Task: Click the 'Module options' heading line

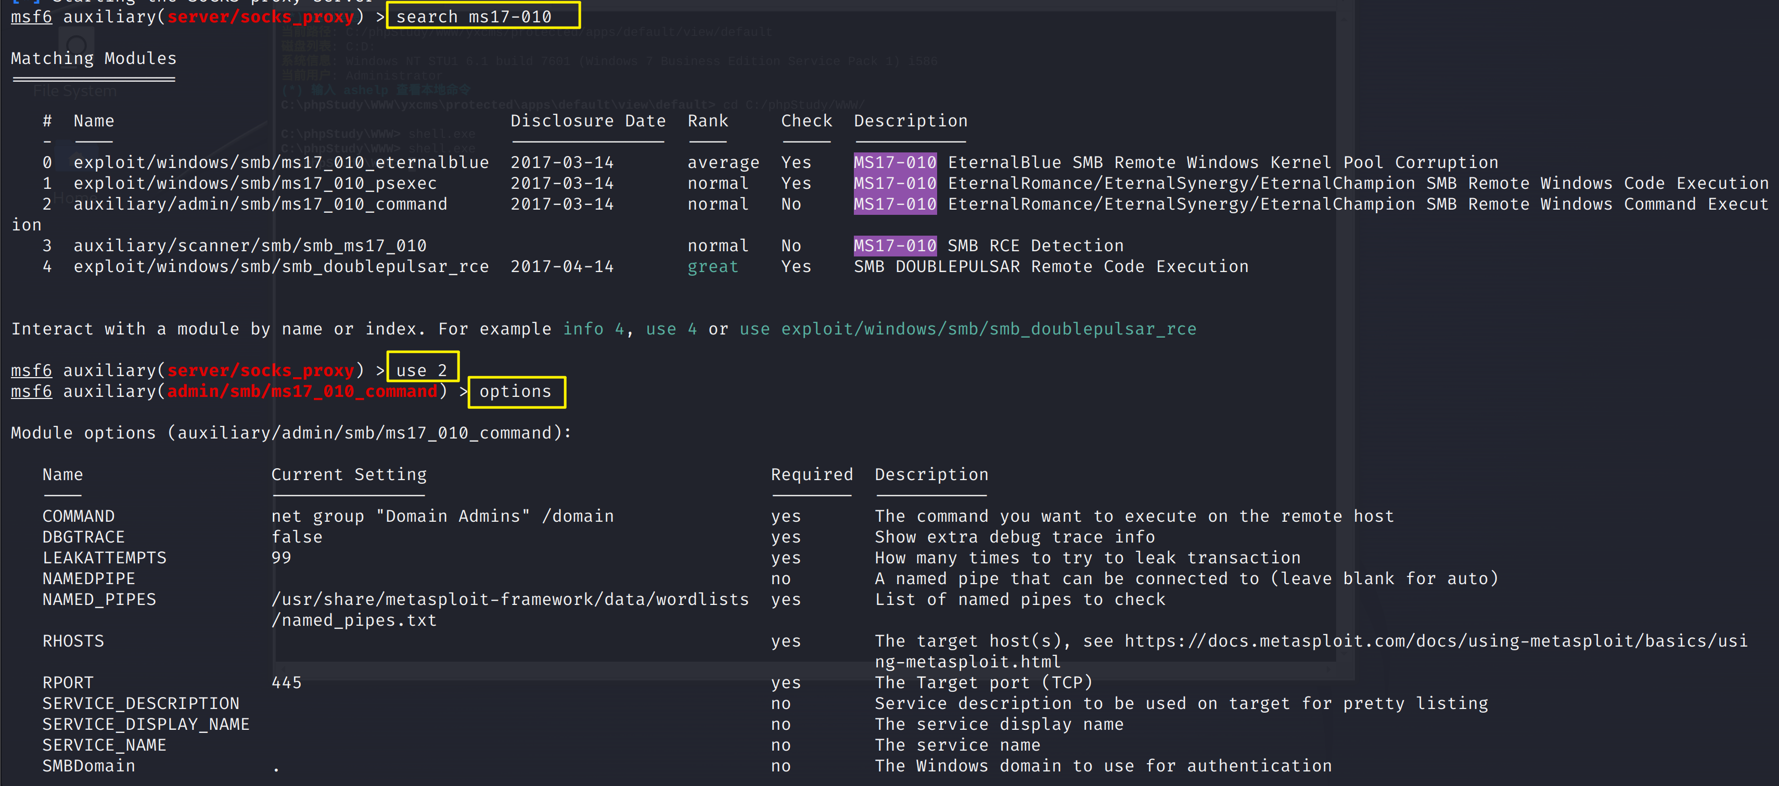Action: tap(291, 433)
